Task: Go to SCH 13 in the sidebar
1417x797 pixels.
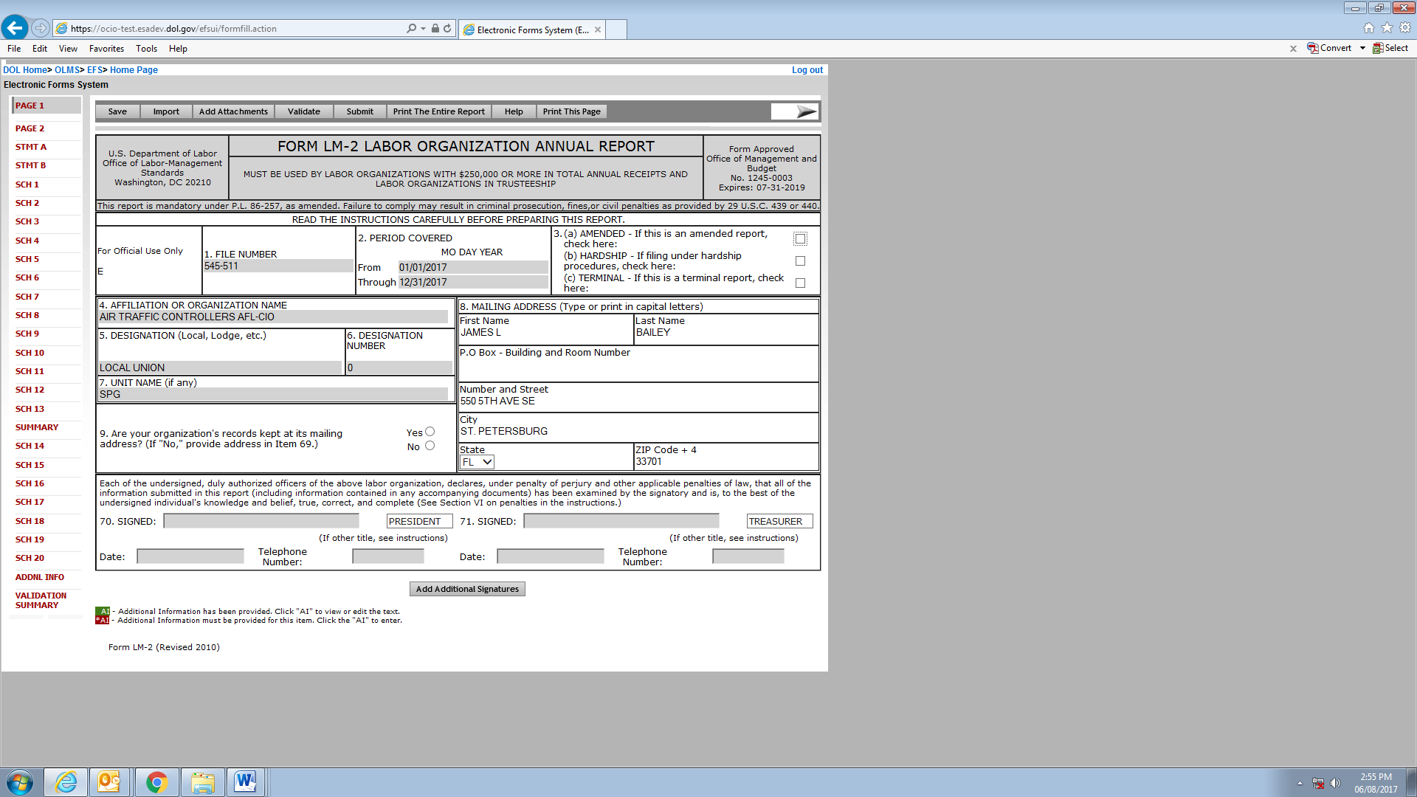Action: click(x=30, y=409)
